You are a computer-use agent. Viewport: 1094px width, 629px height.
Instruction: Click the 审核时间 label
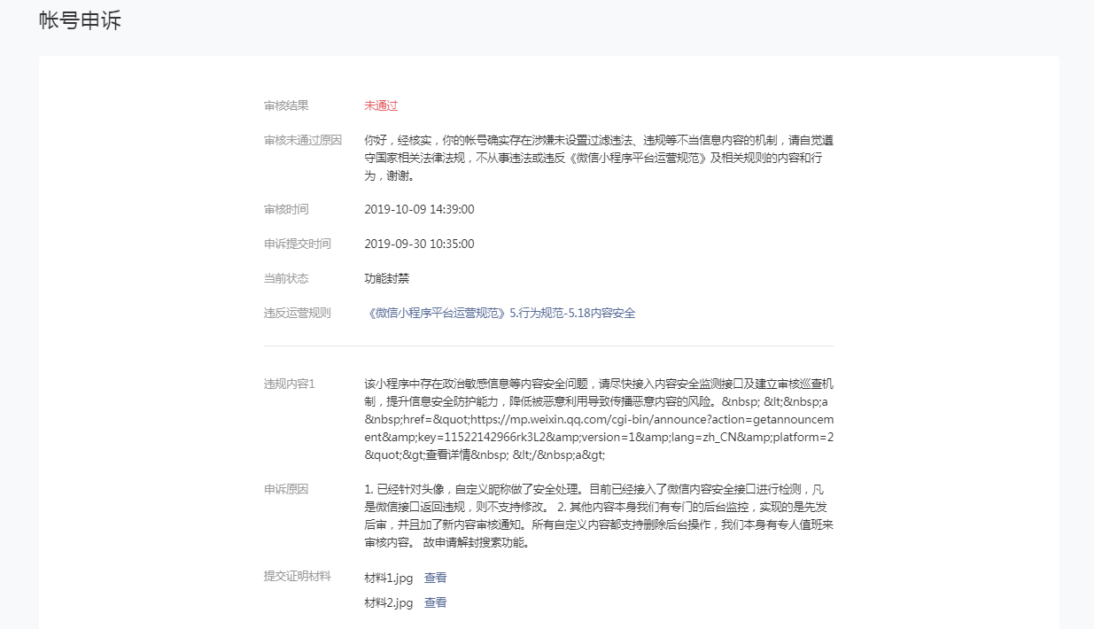tap(286, 209)
